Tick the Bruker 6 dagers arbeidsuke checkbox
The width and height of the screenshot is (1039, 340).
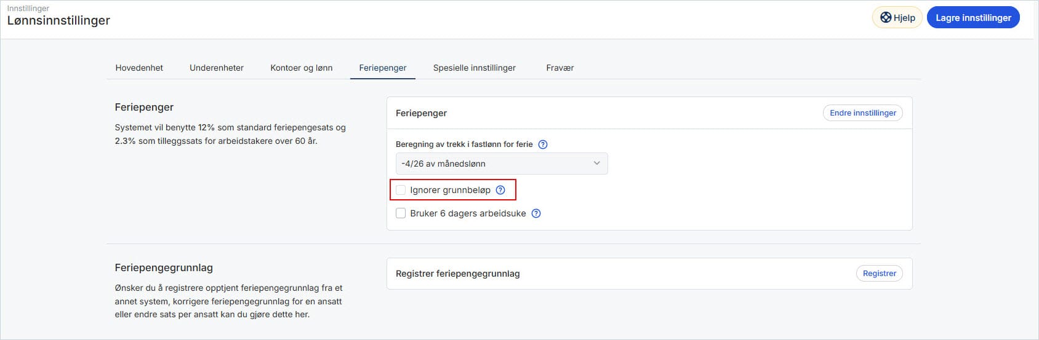click(x=401, y=213)
